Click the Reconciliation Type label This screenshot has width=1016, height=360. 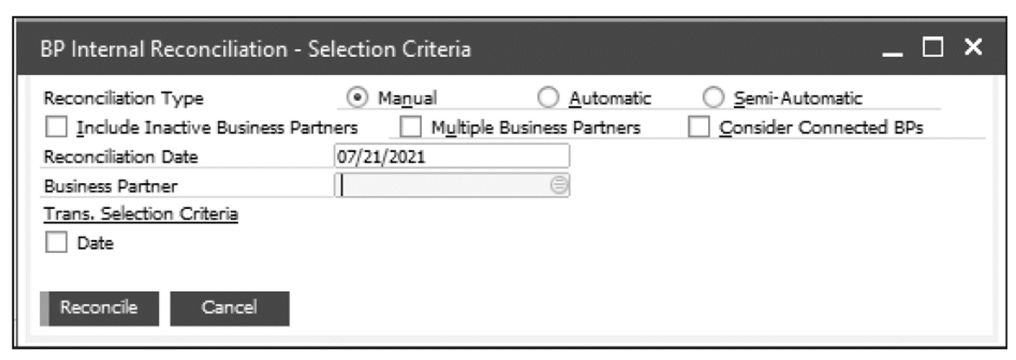click(123, 99)
